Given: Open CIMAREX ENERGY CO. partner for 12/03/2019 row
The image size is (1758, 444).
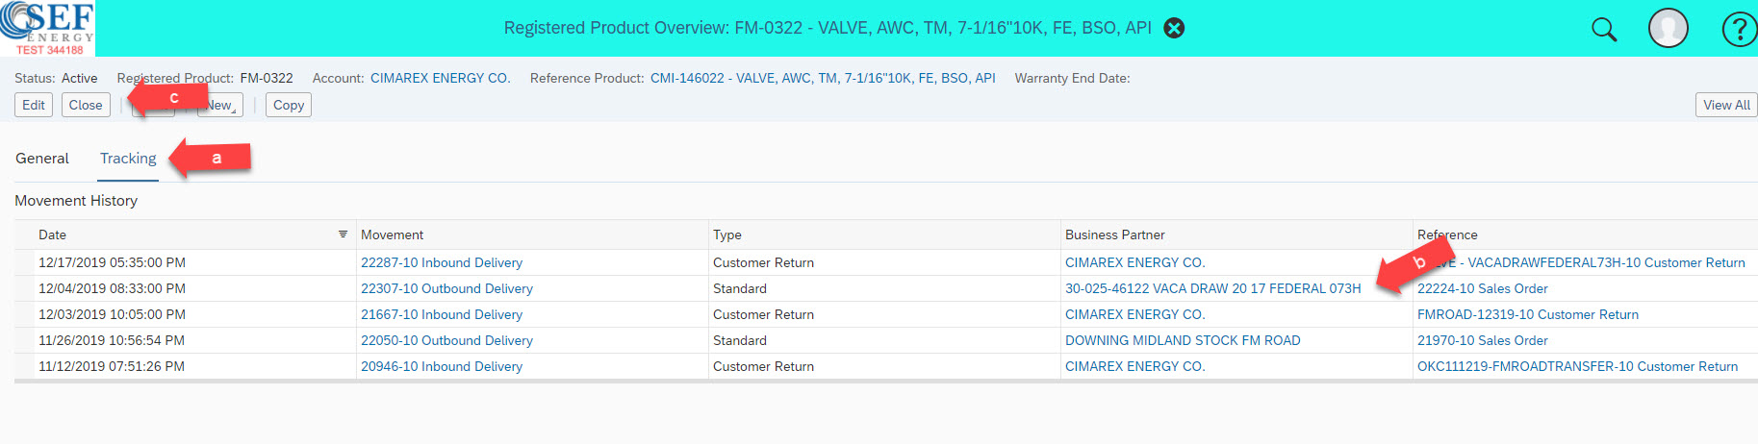Looking at the screenshot, I should tap(1134, 314).
